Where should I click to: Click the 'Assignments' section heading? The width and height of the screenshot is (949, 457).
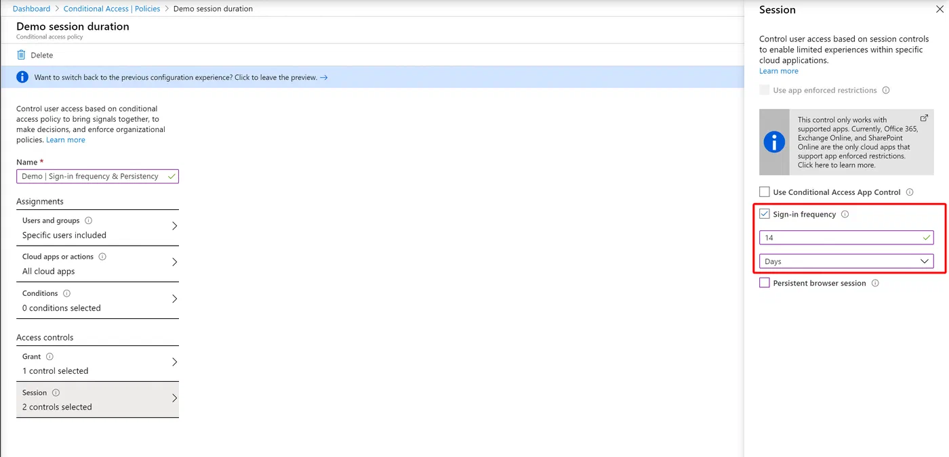40,202
